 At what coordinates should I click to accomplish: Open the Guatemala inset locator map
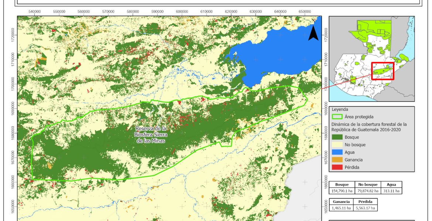372,59
